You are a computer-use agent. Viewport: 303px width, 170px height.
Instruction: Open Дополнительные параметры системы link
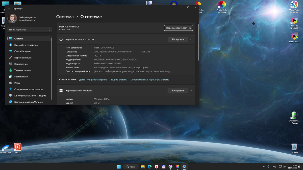coord(150,80)
